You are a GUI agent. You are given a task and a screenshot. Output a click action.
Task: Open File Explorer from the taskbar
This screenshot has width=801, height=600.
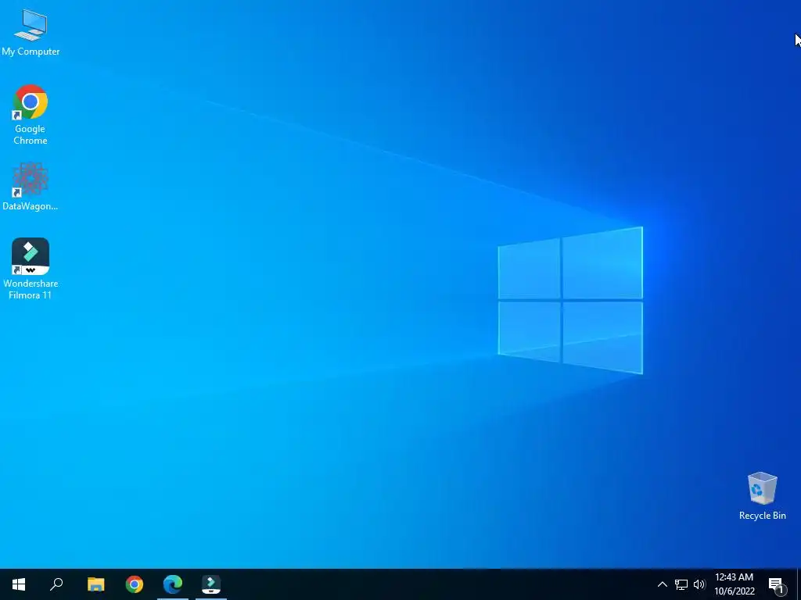click(95, 584)
